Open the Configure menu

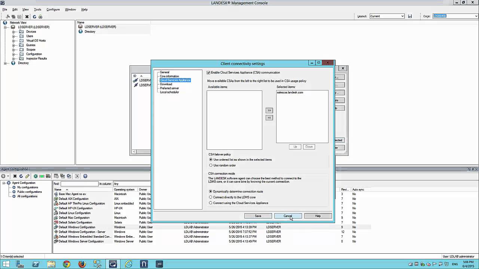(x=53, y=9)
